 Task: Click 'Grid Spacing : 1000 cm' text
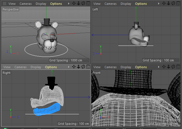coord(66,60)
